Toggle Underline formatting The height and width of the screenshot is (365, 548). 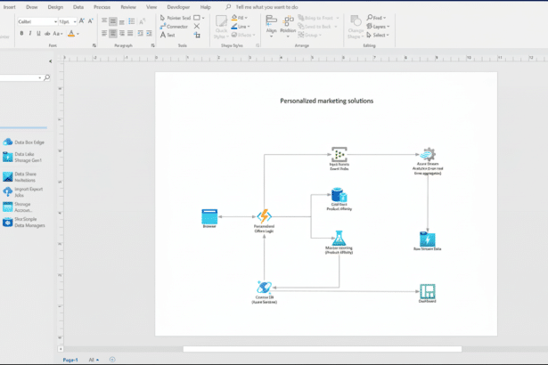coord(38,33)
